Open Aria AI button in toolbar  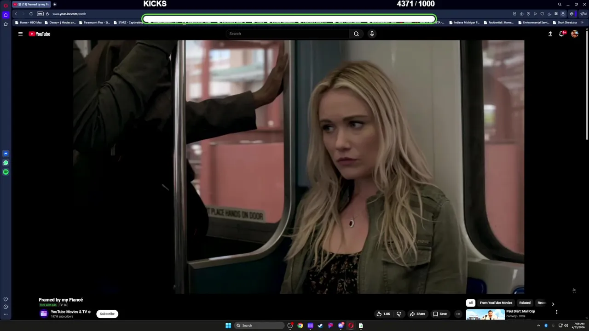[583, 14]
